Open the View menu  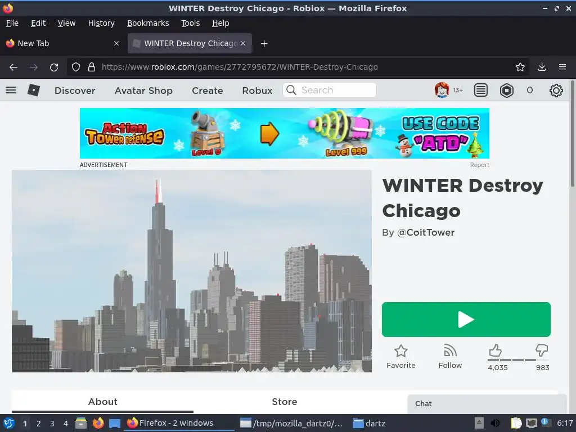(66, 23)
